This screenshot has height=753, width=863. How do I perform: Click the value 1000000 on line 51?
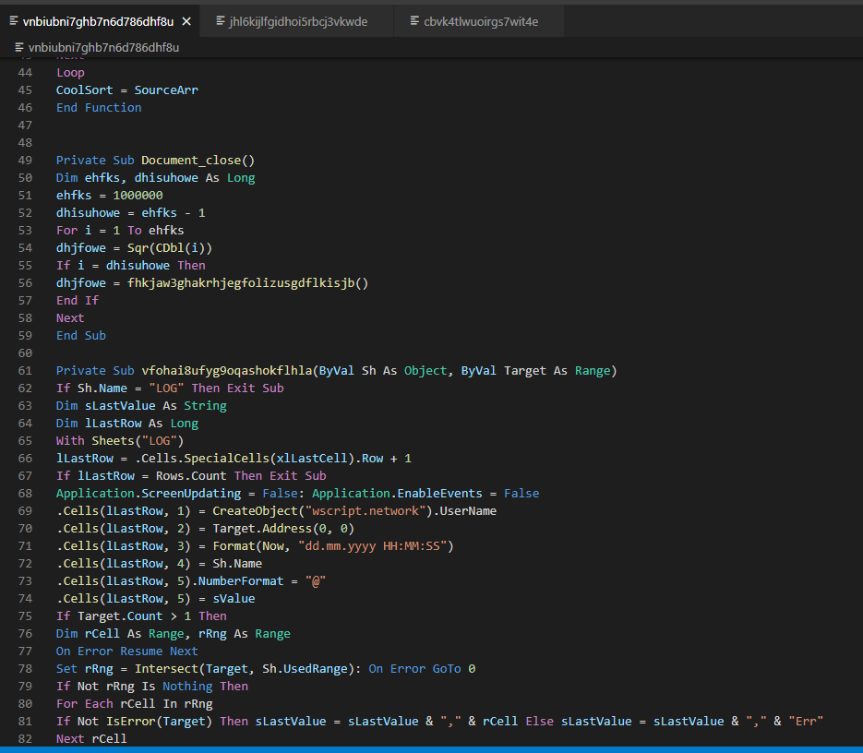[x=138, y=196]
